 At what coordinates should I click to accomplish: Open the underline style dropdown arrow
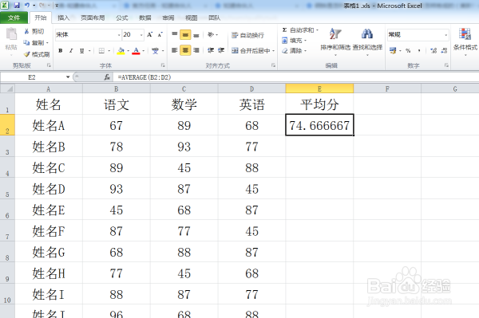click(89, 51)
